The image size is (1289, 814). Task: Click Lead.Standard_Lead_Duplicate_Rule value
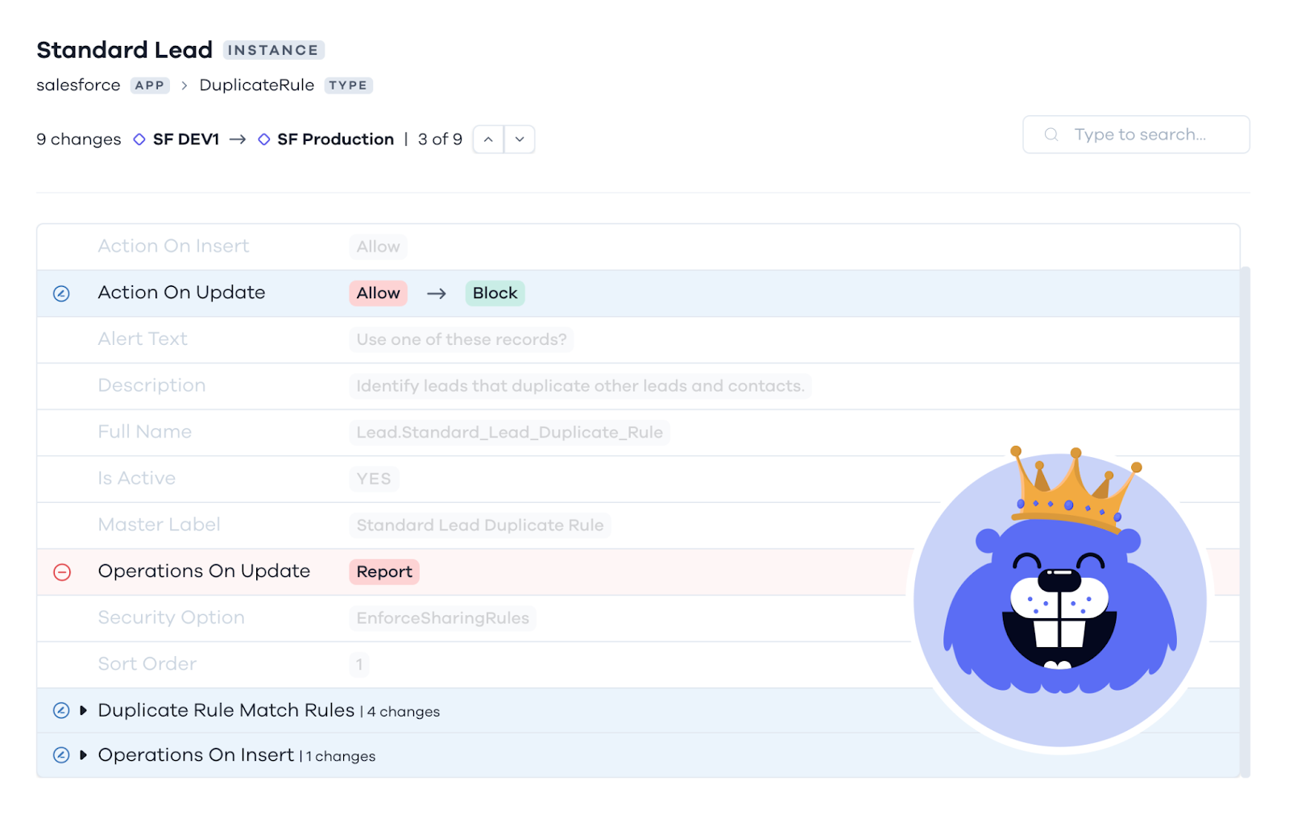click(509, 433)
